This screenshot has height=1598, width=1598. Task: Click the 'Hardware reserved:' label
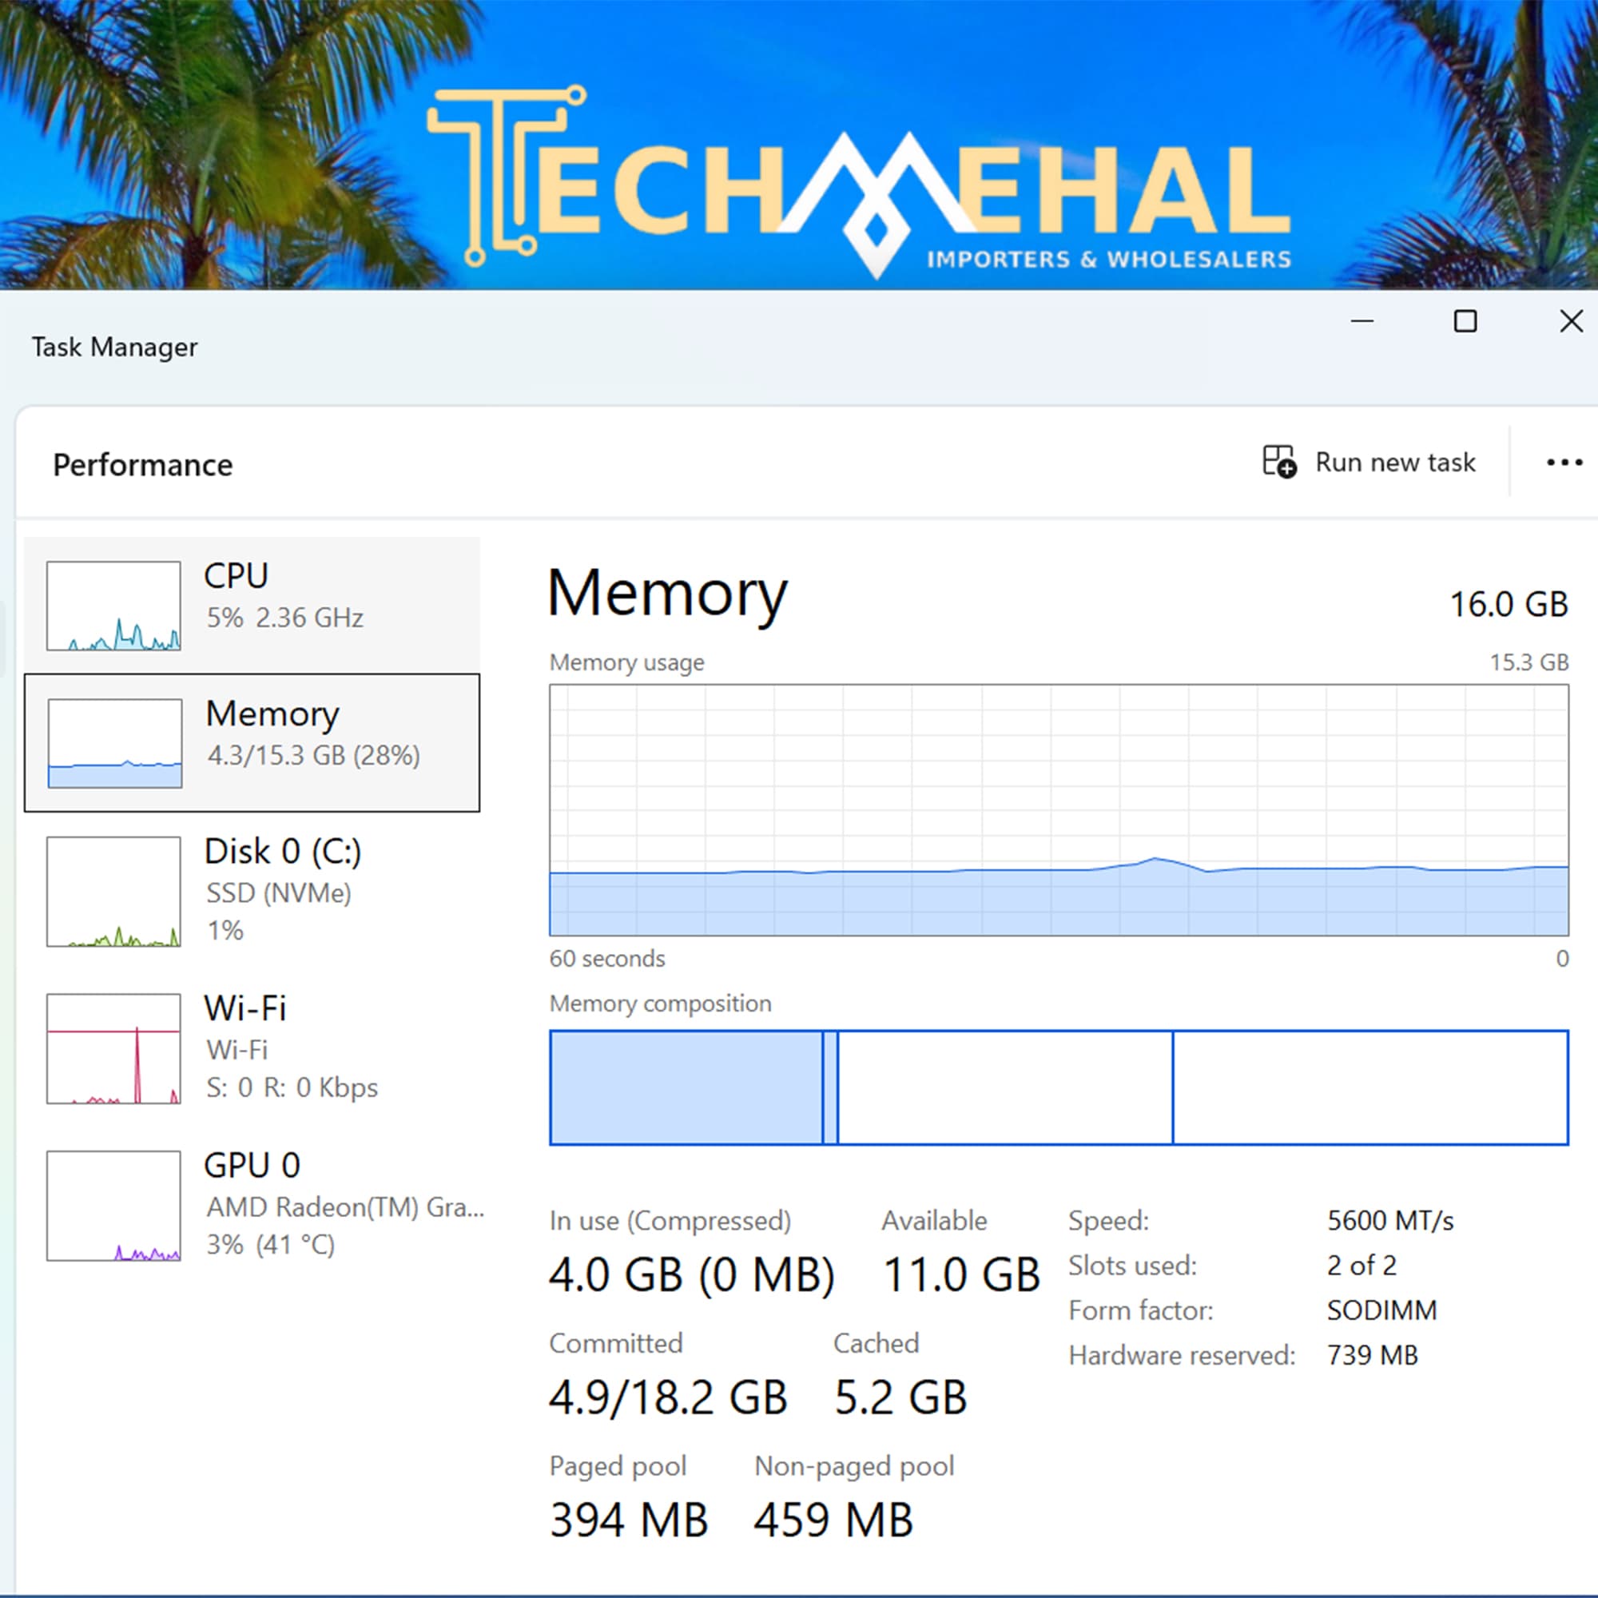1182,1355
